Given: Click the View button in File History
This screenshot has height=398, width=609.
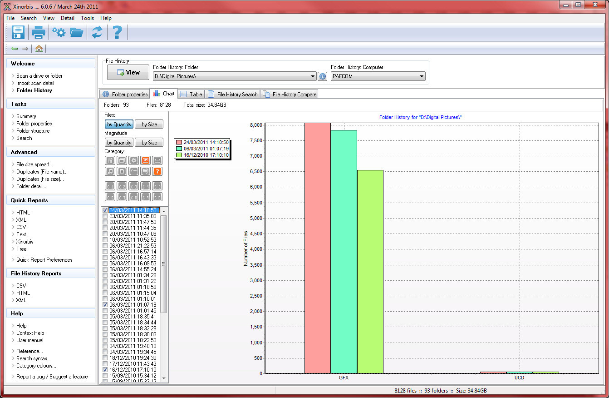Looking at the screenshot, I should coord(128,72).
